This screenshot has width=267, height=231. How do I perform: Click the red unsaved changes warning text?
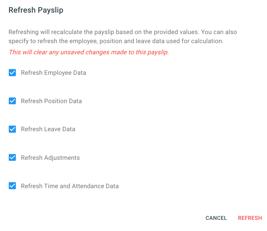[x=89, y=52]
